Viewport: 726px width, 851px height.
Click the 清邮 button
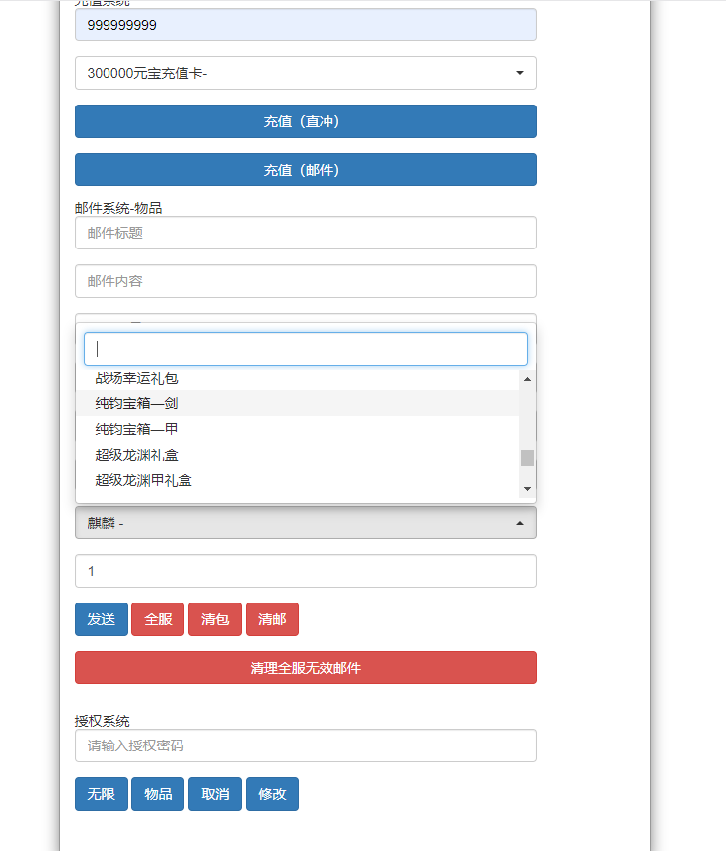coord(272,619)
